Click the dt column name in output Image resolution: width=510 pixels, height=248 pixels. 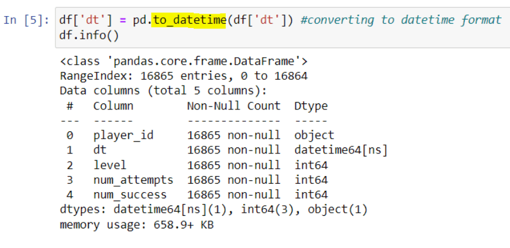(100, 150)
